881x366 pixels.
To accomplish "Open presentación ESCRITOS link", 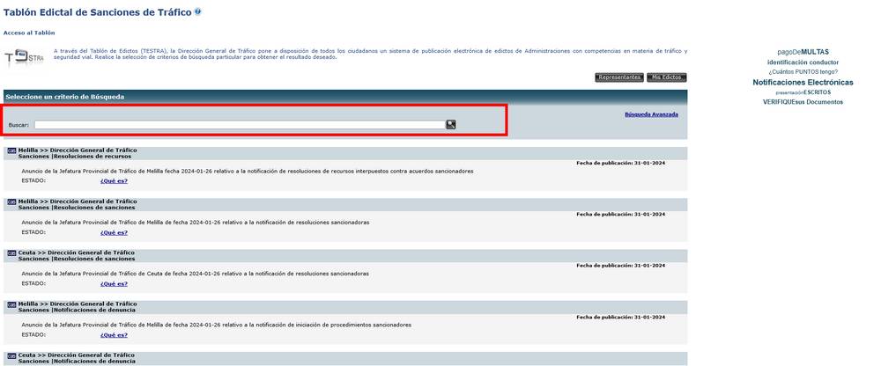I will click(x=803, y=92).
